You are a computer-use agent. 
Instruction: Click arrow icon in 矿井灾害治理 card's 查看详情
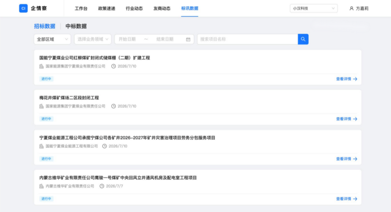[355, 159]
